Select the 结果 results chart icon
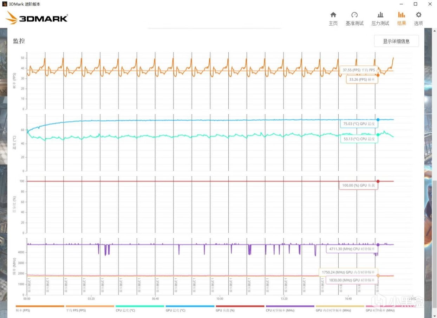Image resolution: width=437 pixels, height=318 pixels. pyautogui.click(x=402, y=19)
